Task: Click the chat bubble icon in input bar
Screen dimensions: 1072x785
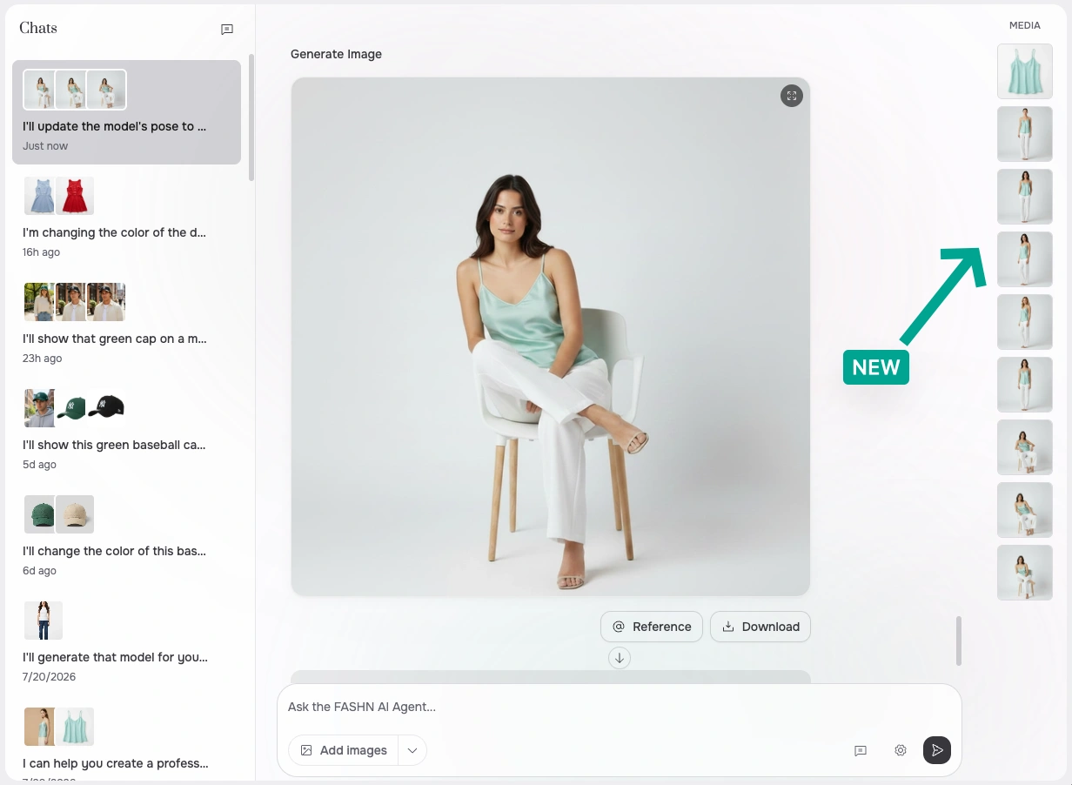Action: click(x=861, y=750)
